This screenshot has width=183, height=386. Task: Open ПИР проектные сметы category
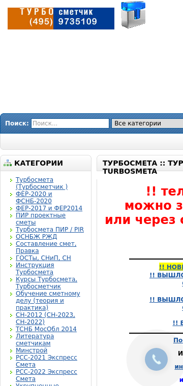coord(41,218)
